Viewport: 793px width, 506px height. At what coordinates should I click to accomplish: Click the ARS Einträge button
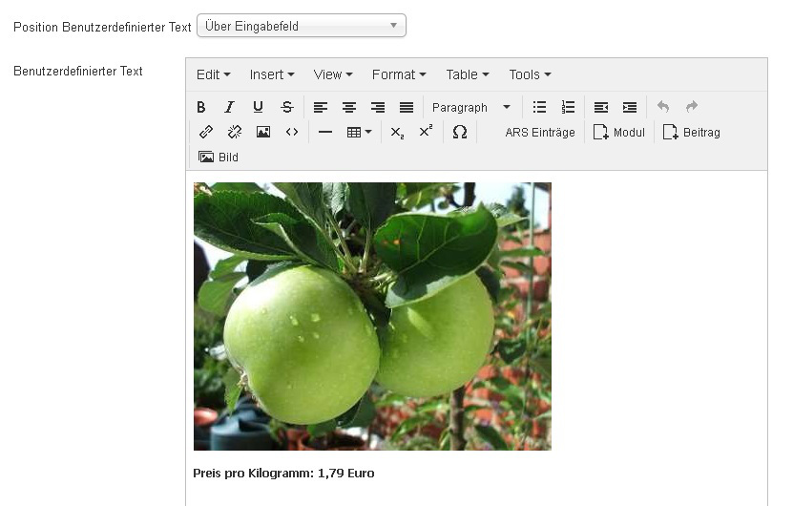[x=540, y=133]
